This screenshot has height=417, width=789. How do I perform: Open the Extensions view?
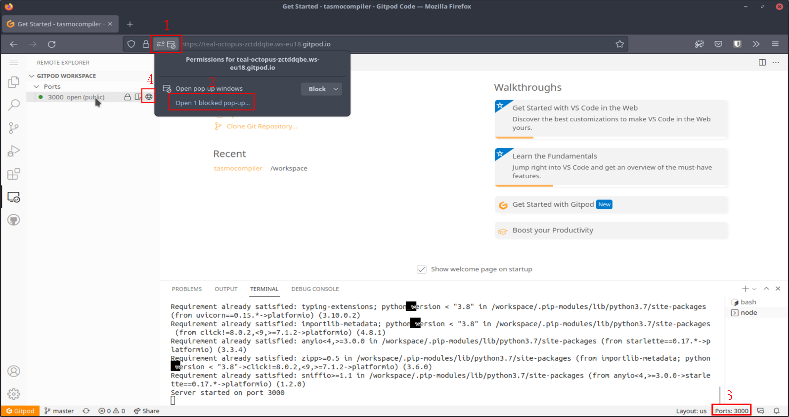14,174
